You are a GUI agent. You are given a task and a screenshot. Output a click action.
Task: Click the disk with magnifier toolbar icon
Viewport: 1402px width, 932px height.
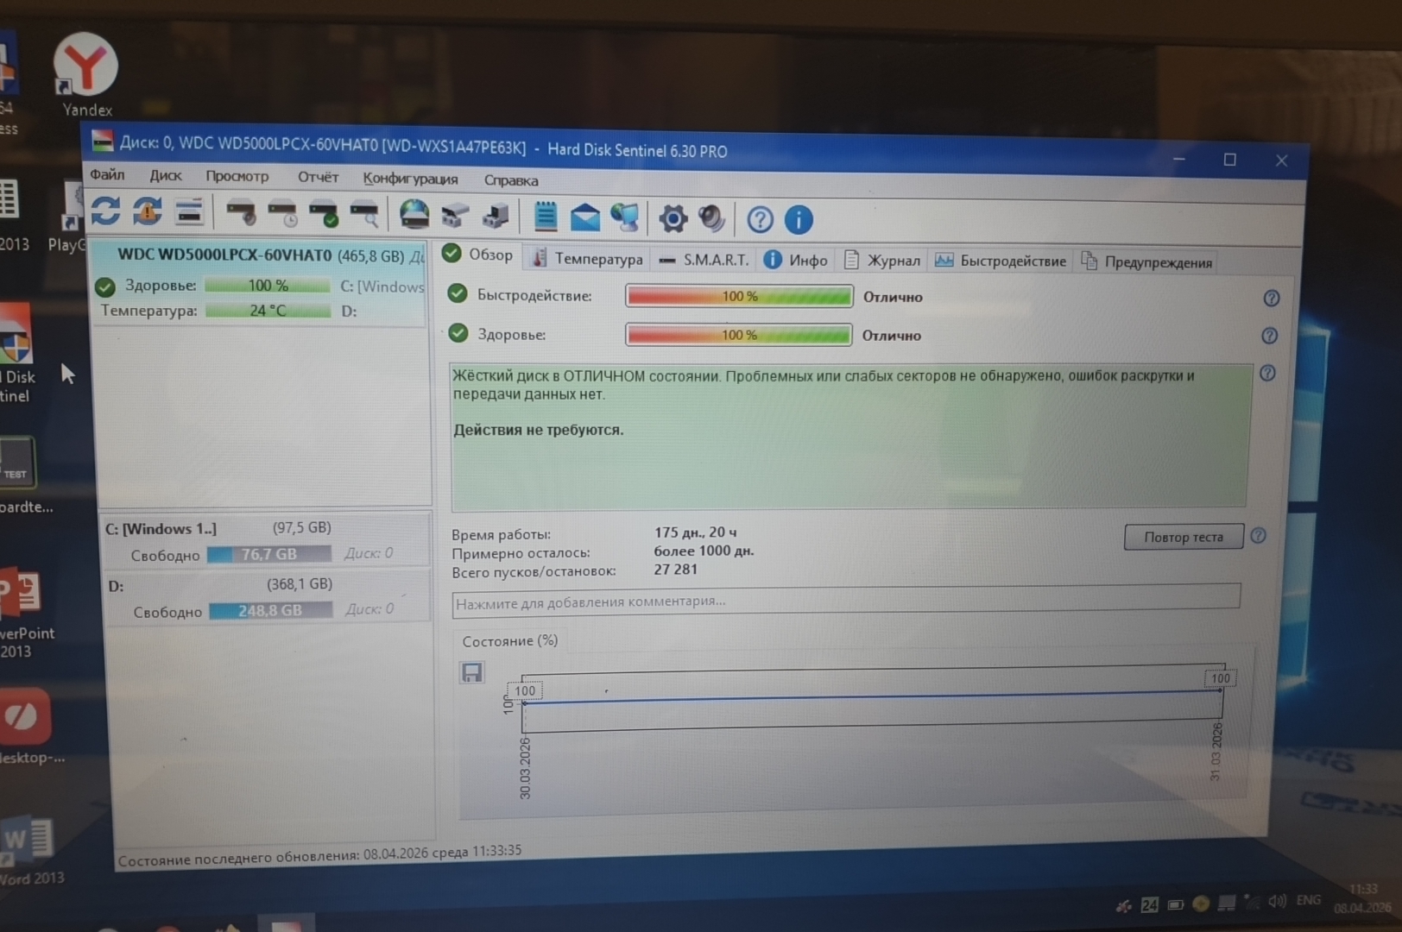tap(365, 214)
